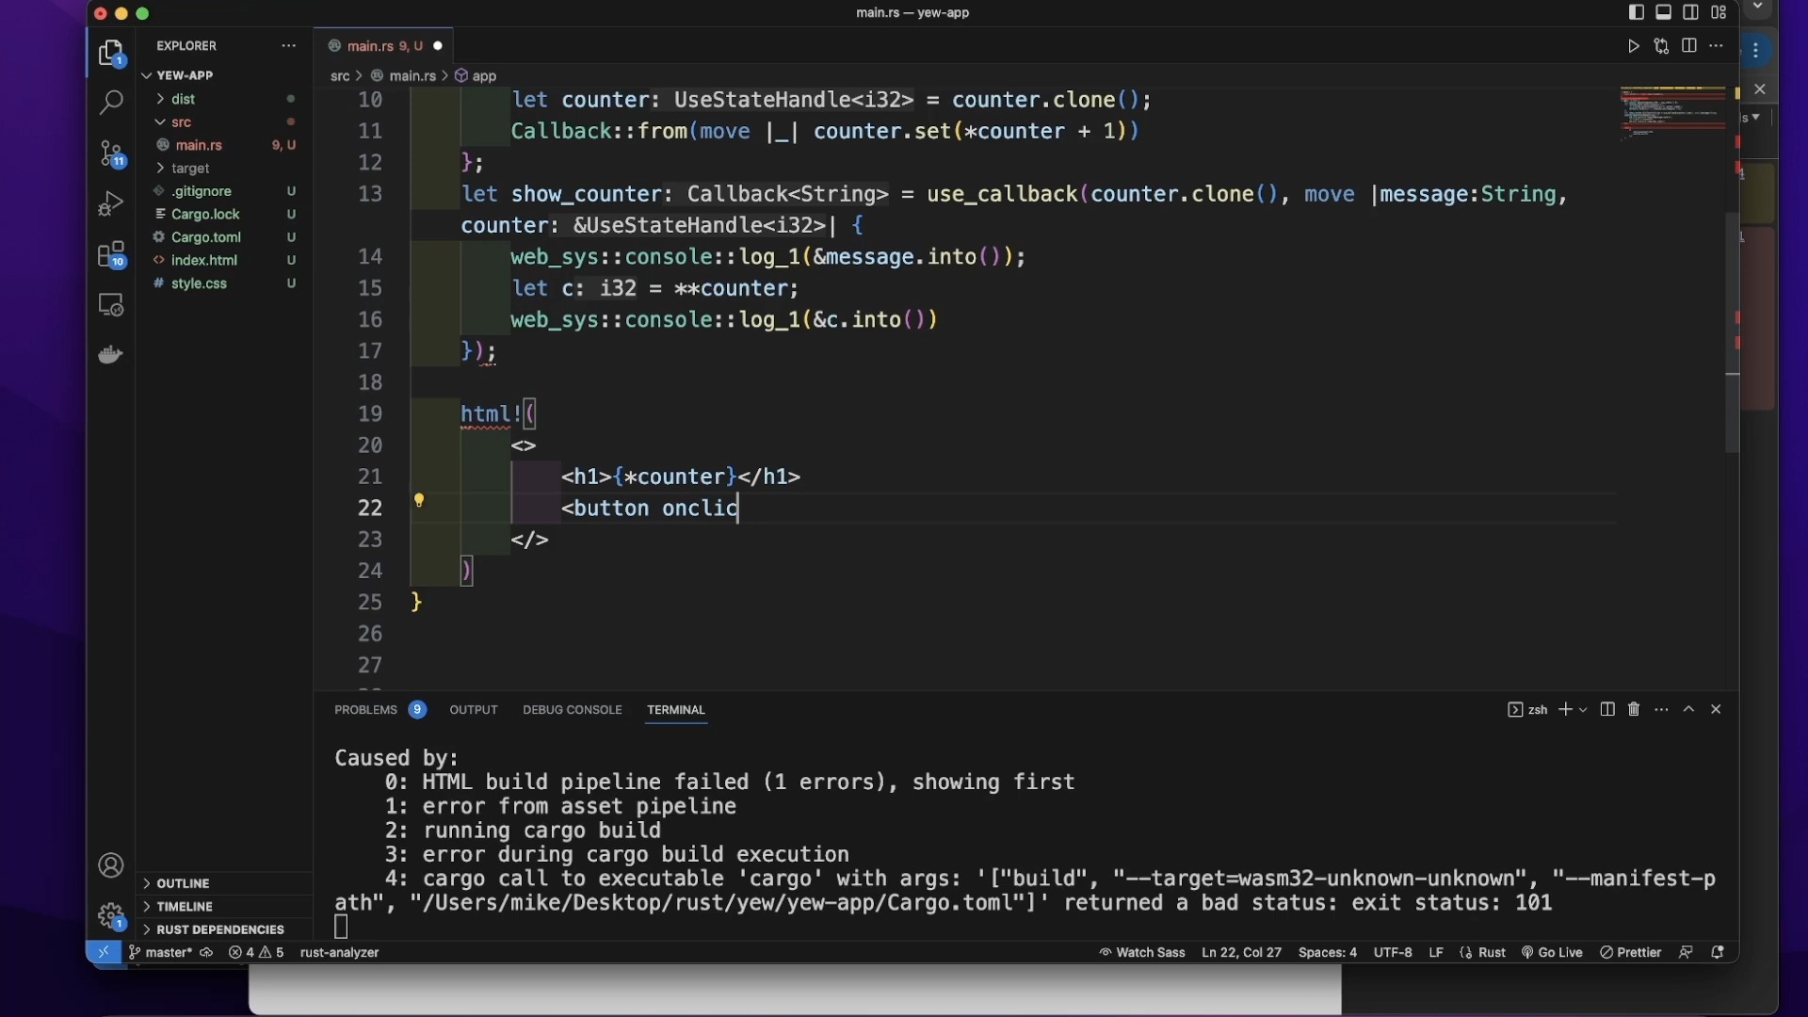Open the Search view in activity bar
The width and height of the screenshot is (1808, 1017).
click(x=111, y=102)
